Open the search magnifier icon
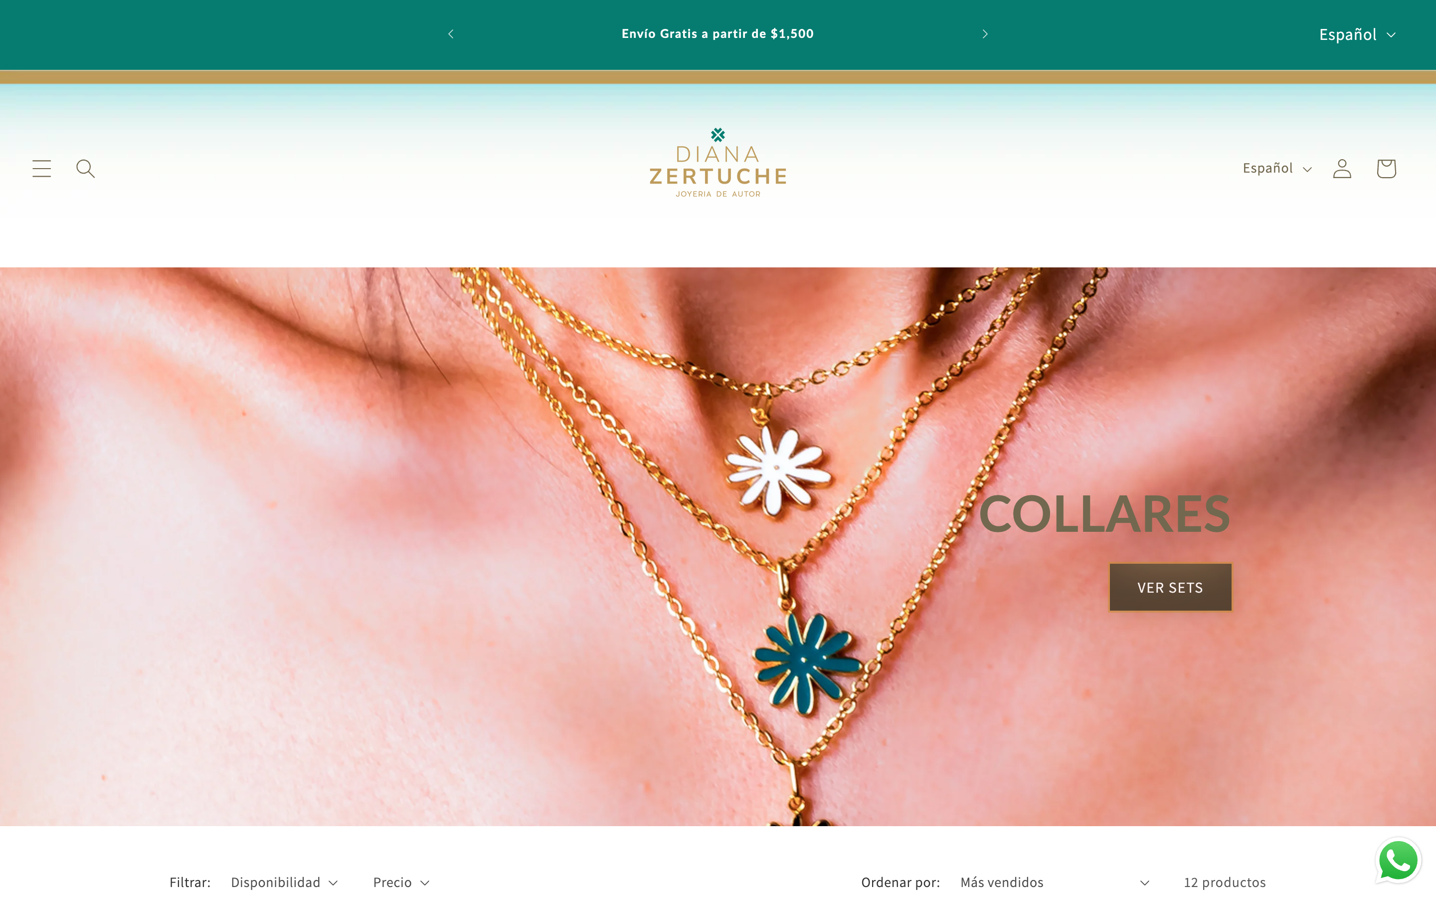The image size is (1436, 898). coord(85,169)
